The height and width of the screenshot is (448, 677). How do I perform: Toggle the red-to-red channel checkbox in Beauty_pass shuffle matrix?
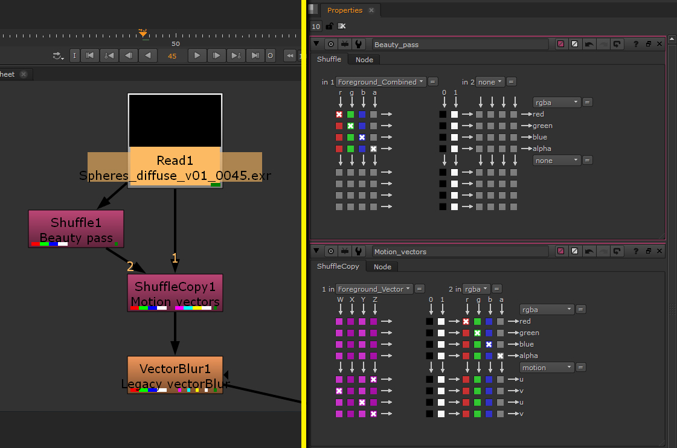coord(339,114)
